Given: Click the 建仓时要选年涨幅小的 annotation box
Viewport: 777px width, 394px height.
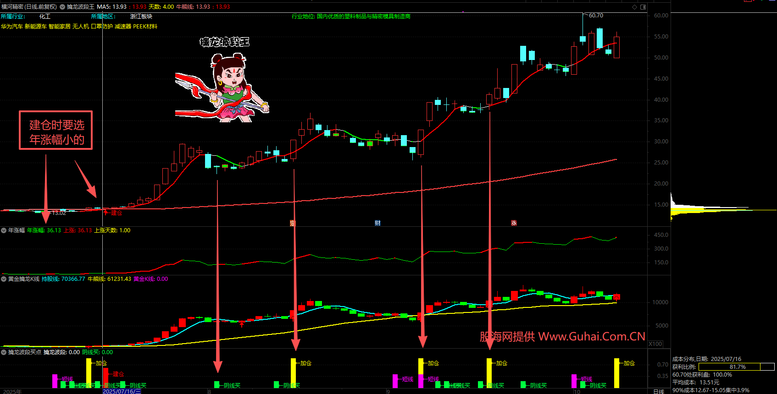Looking at the screenshot, I should [55, 131].
